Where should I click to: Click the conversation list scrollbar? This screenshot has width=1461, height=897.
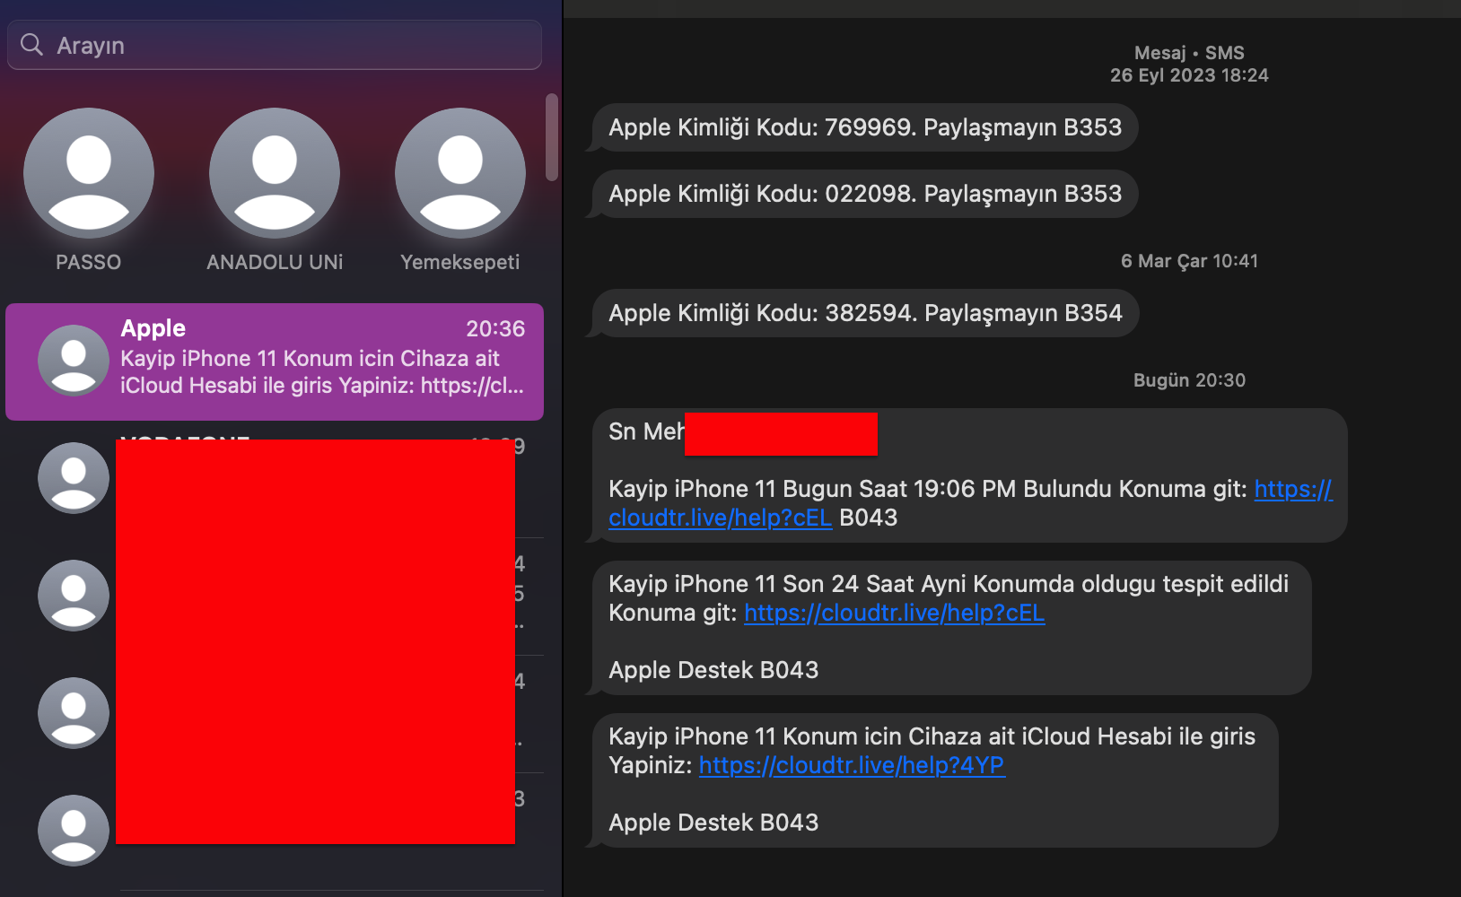[552, 137]
